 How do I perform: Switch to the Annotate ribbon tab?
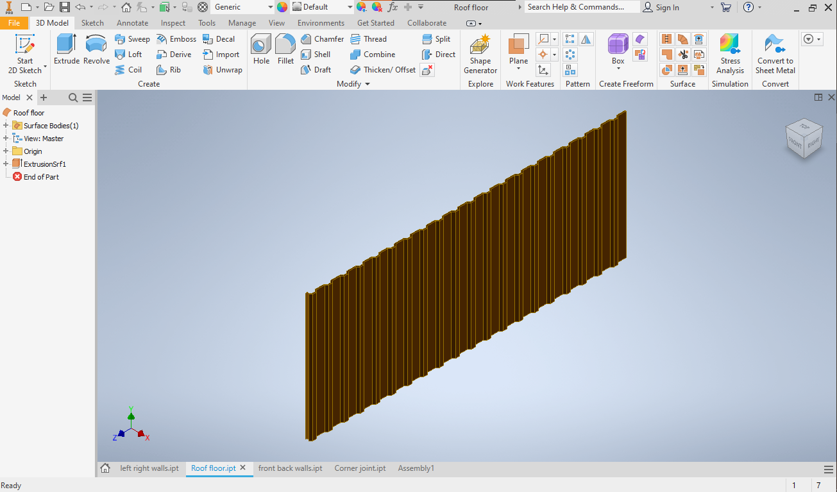(x=132, y=23)
